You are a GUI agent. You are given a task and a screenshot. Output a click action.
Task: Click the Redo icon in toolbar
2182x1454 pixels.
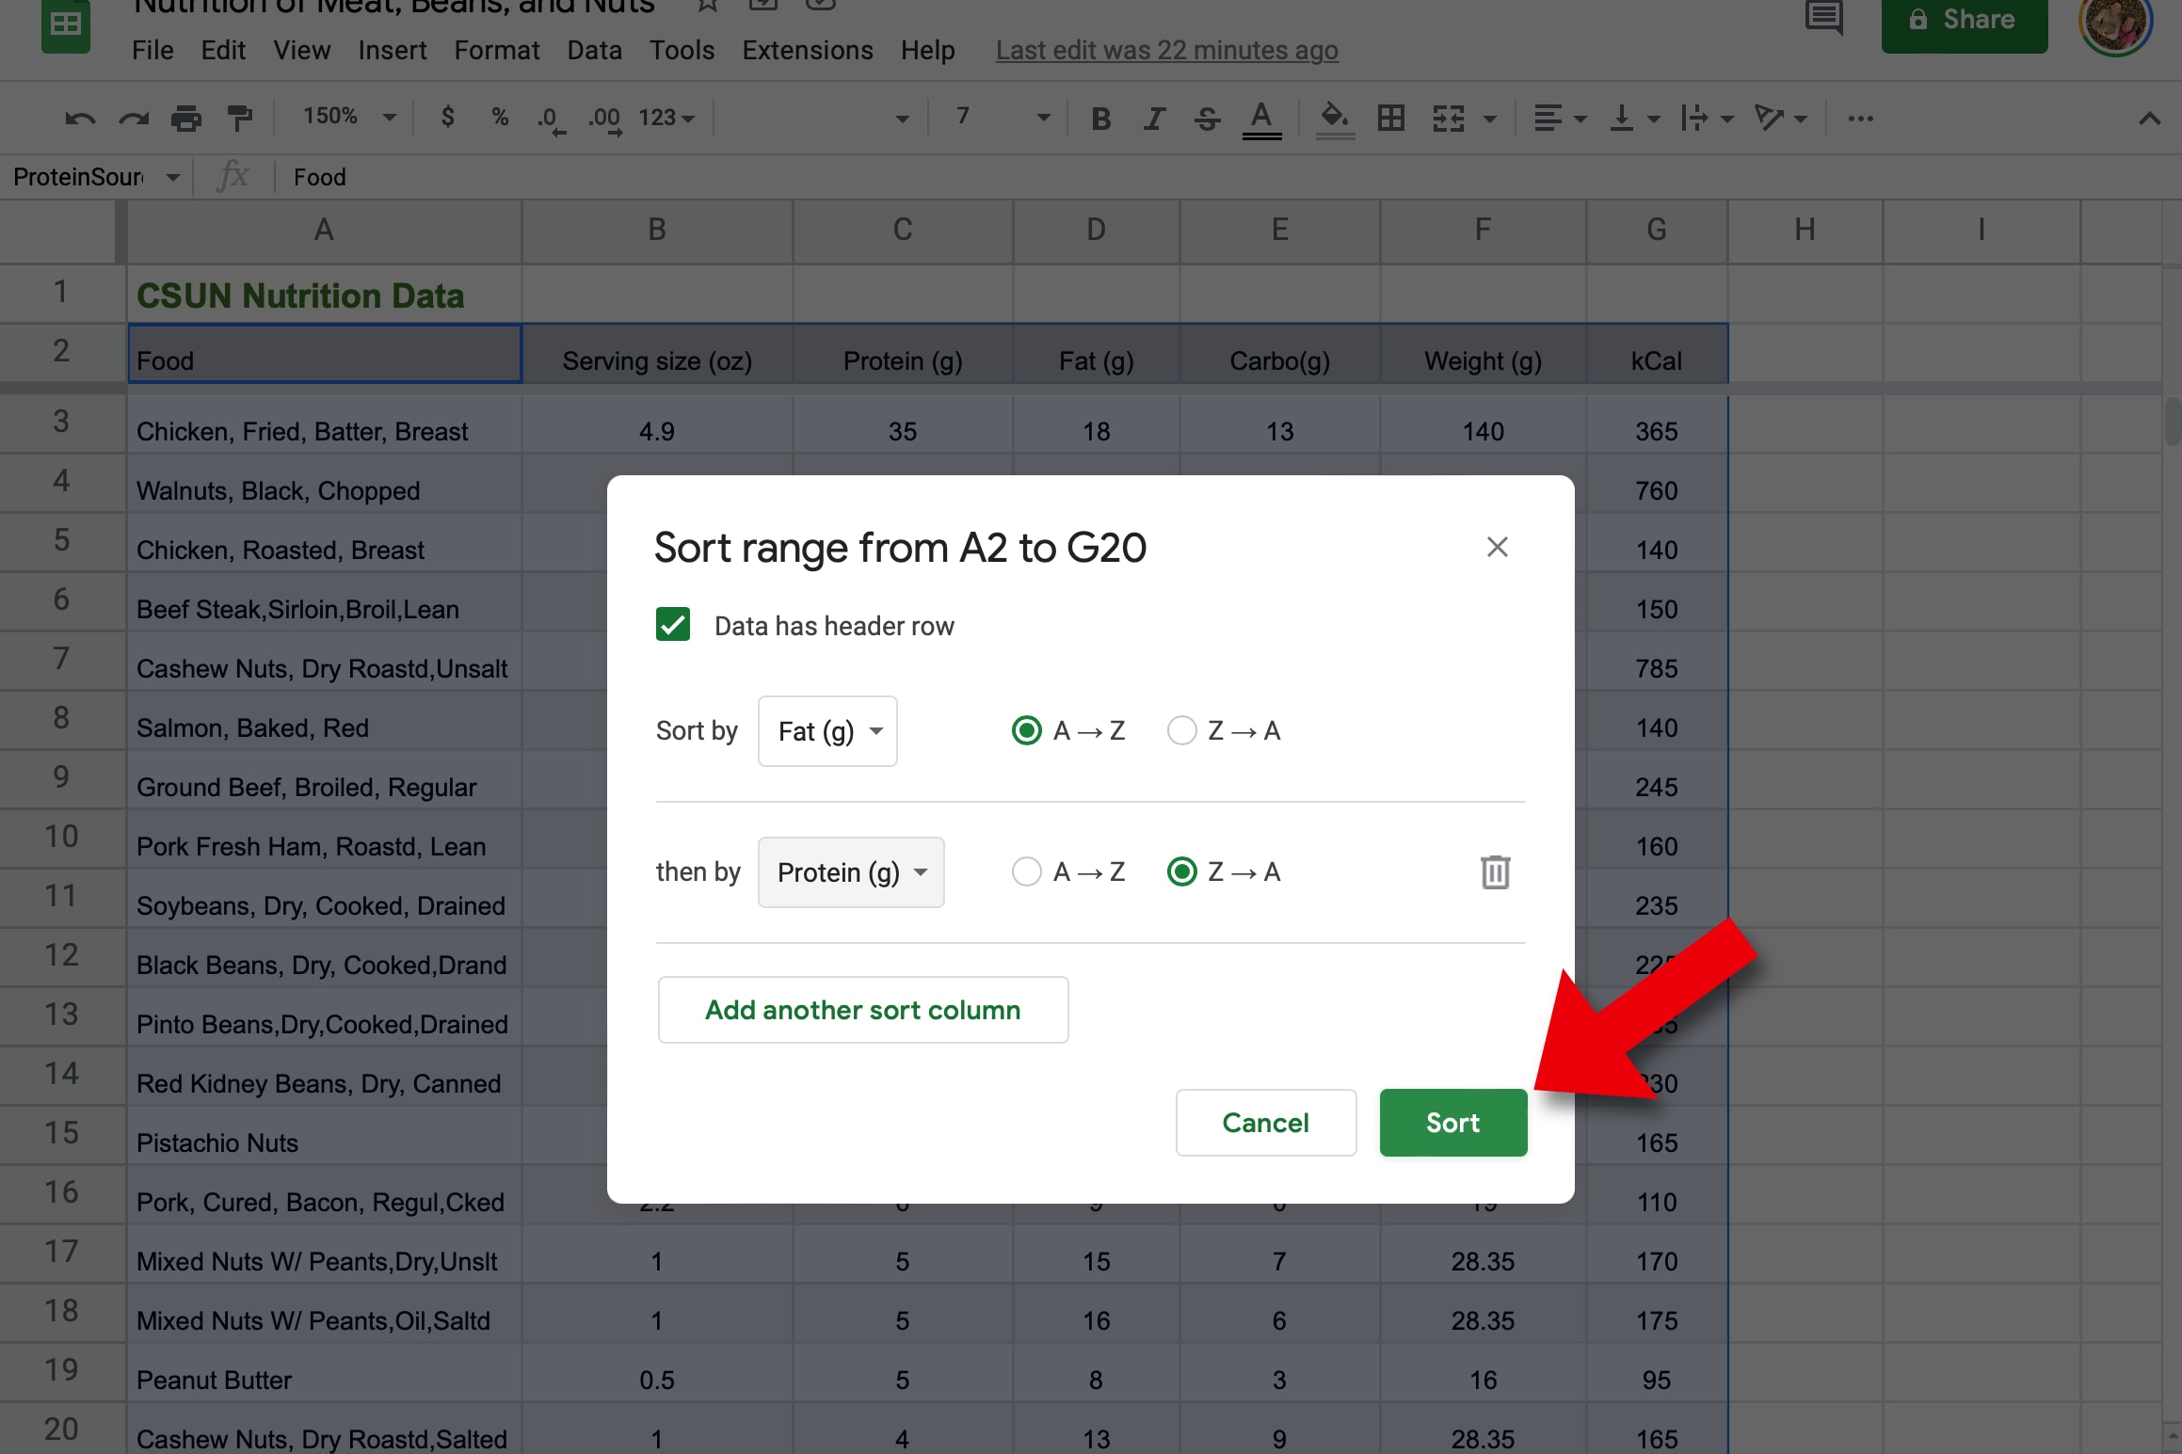click(x=134, y=118)
